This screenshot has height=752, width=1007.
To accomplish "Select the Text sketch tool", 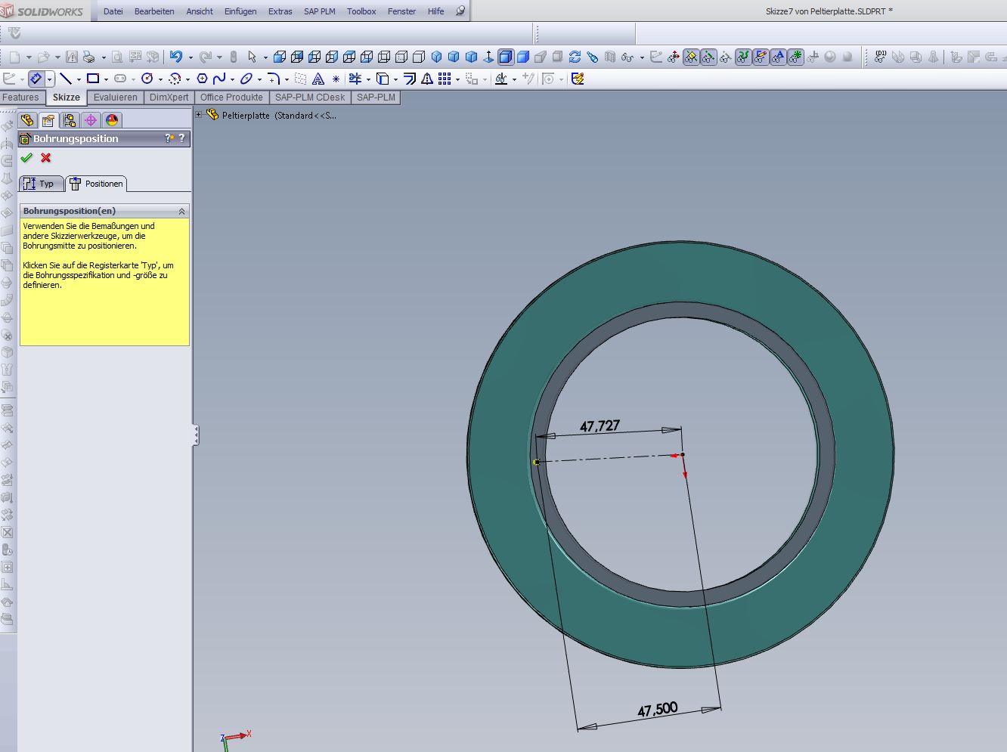I will 318,79.
